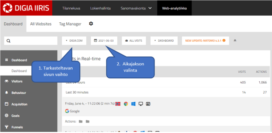Click the Norway flag icon in visitor row
272x133 pixels.
tap(118, 104)
